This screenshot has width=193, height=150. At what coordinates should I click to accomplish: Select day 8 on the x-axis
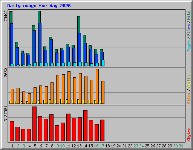pyautogui.click(x=52, y=146)
